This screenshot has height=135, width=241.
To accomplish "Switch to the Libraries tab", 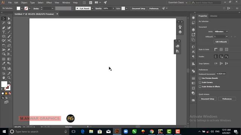I will point(214,16).
